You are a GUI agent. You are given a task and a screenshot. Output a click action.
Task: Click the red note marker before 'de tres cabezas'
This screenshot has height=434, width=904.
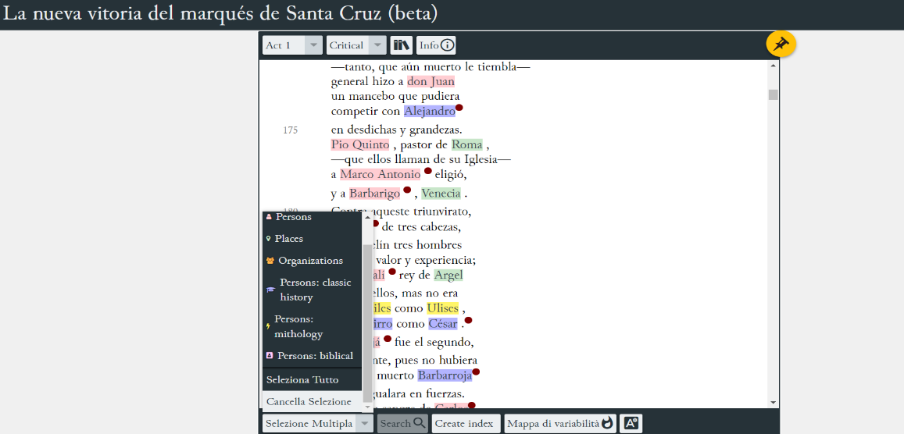375,223
